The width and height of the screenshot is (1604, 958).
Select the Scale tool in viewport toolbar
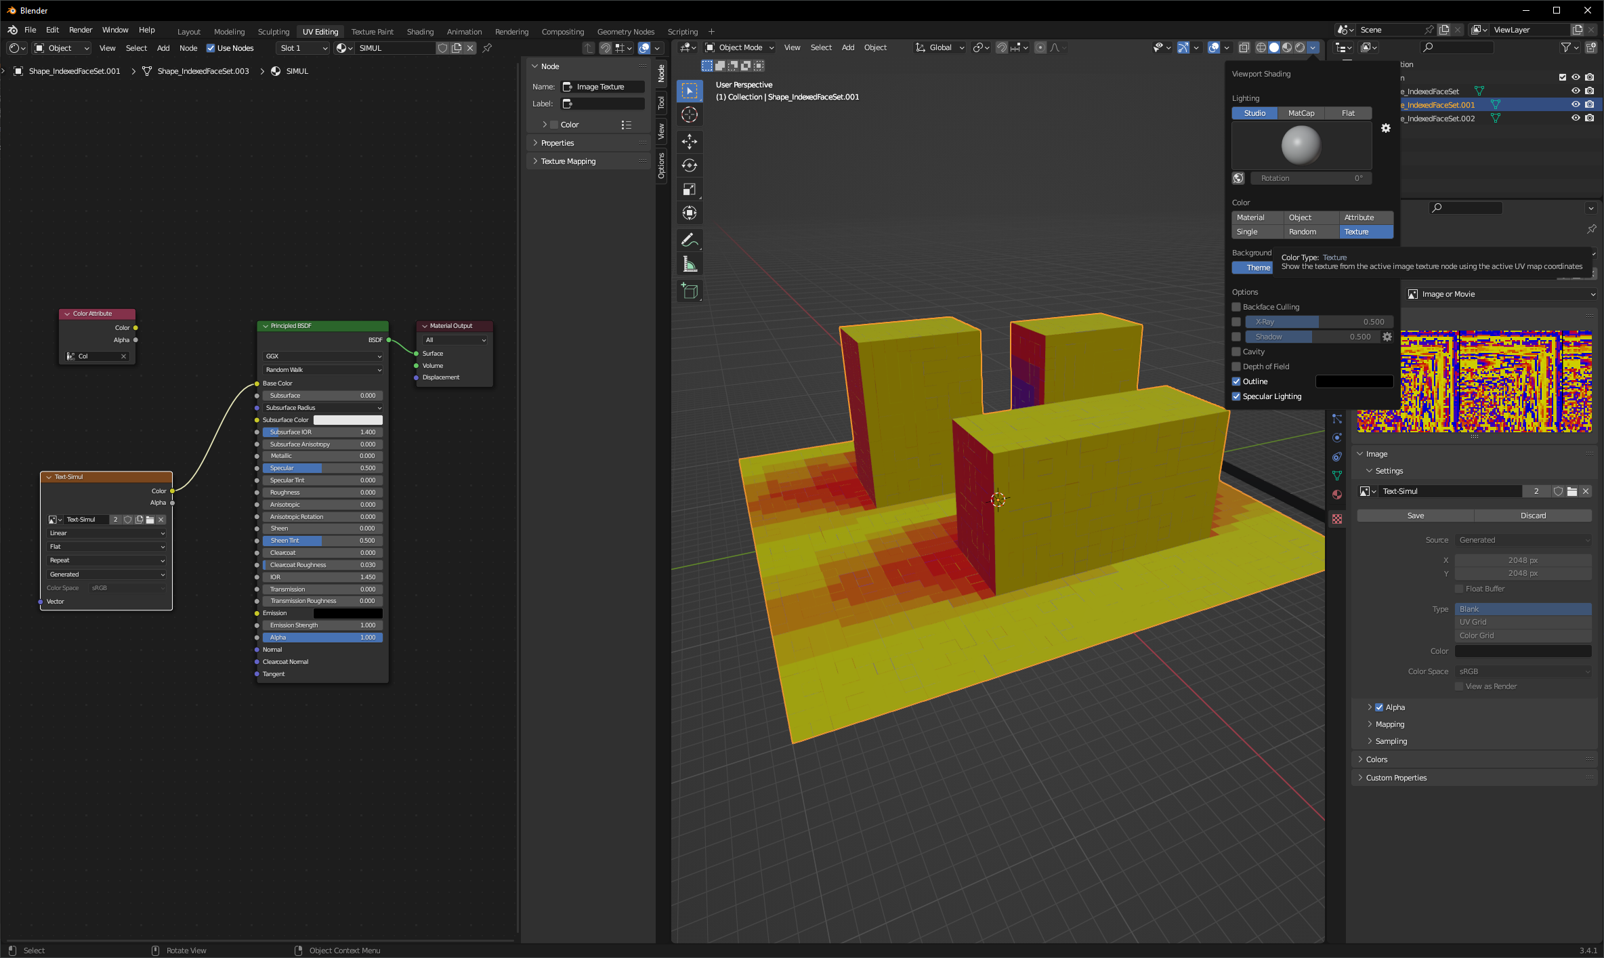click(x=690, y=189)
